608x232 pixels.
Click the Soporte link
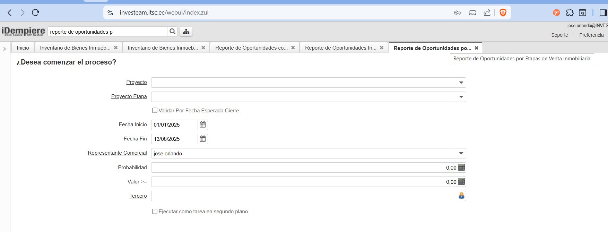click(559, 35)
